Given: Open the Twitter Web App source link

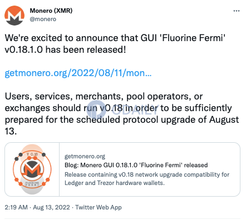Looking at the screenshot, I should [x=99, y=207].
